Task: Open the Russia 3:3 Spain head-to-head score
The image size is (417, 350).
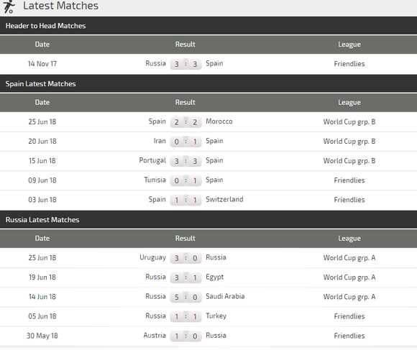Action: coord(185,64)
